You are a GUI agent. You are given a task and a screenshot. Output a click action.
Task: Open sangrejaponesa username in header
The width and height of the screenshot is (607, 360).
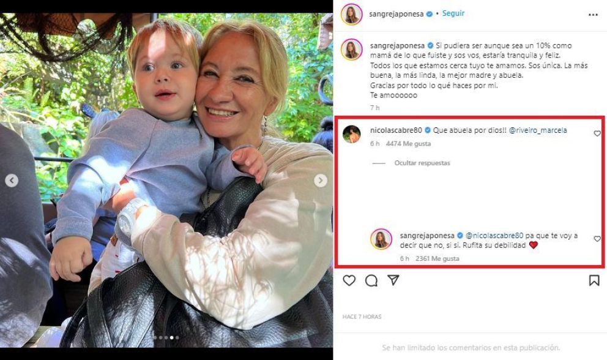tap(396, 13)
